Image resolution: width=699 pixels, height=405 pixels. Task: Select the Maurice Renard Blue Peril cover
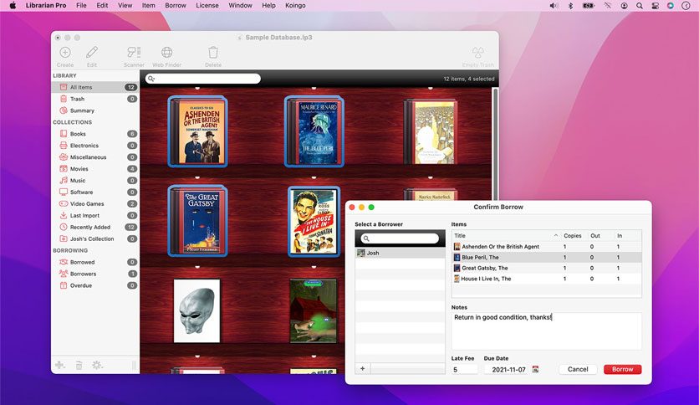(x=314, y=131)
